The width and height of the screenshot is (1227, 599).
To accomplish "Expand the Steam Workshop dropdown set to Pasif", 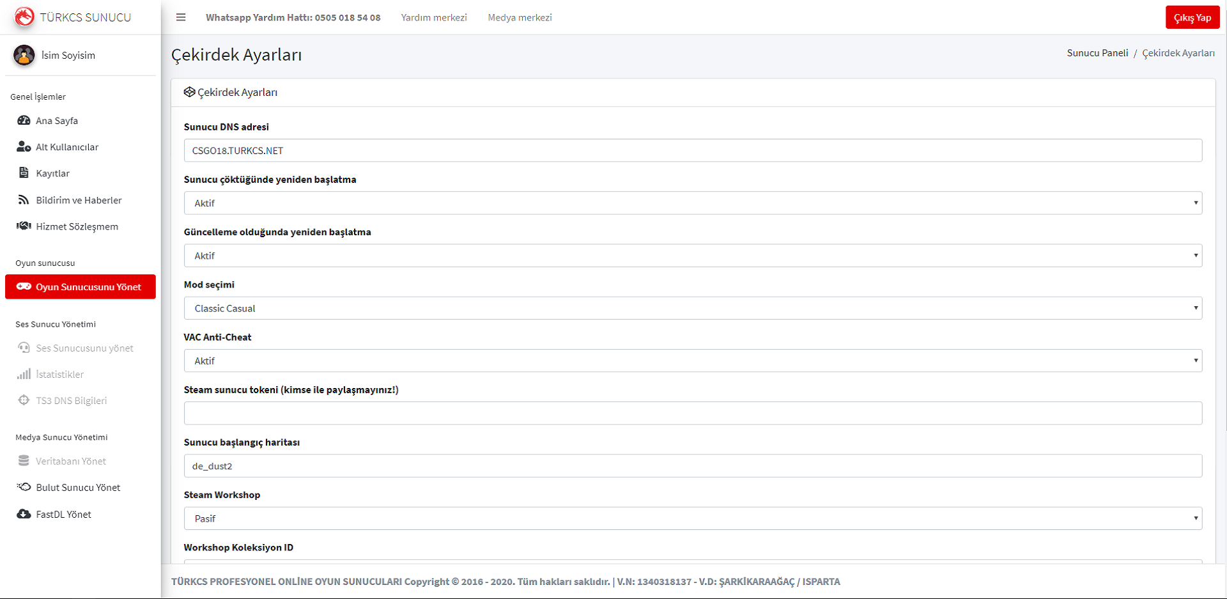I will [x=692, y=518].
